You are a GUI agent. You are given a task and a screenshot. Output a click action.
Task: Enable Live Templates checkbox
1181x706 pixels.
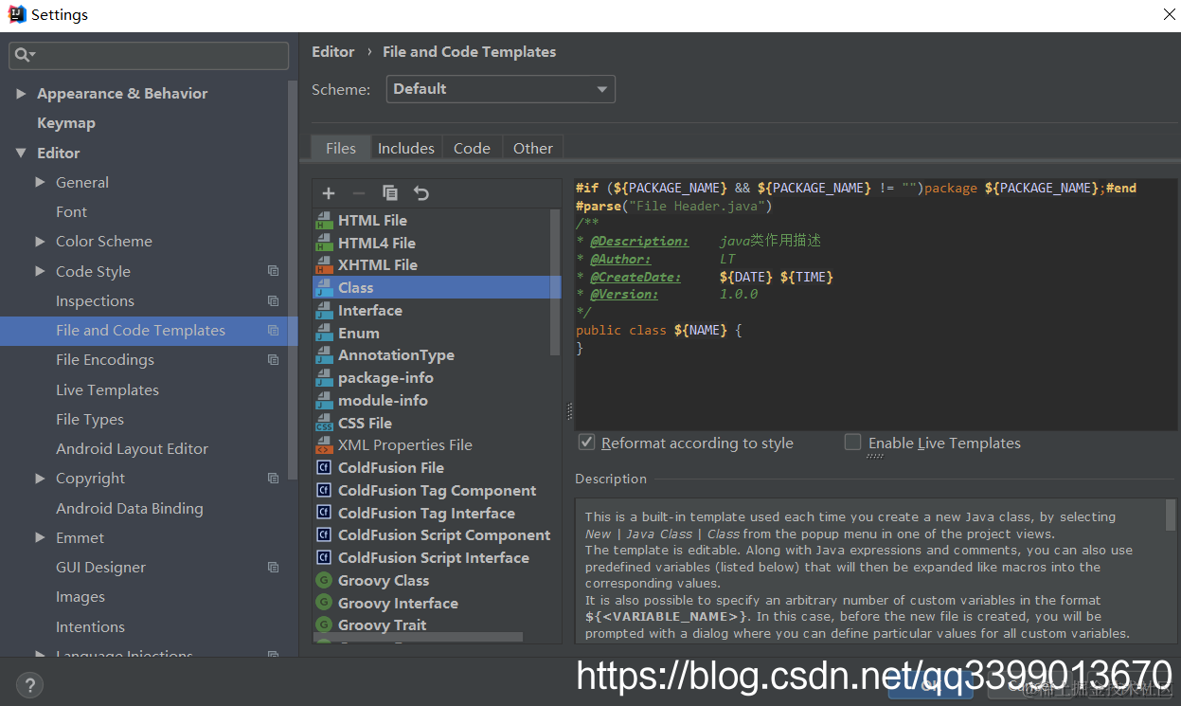852,443
